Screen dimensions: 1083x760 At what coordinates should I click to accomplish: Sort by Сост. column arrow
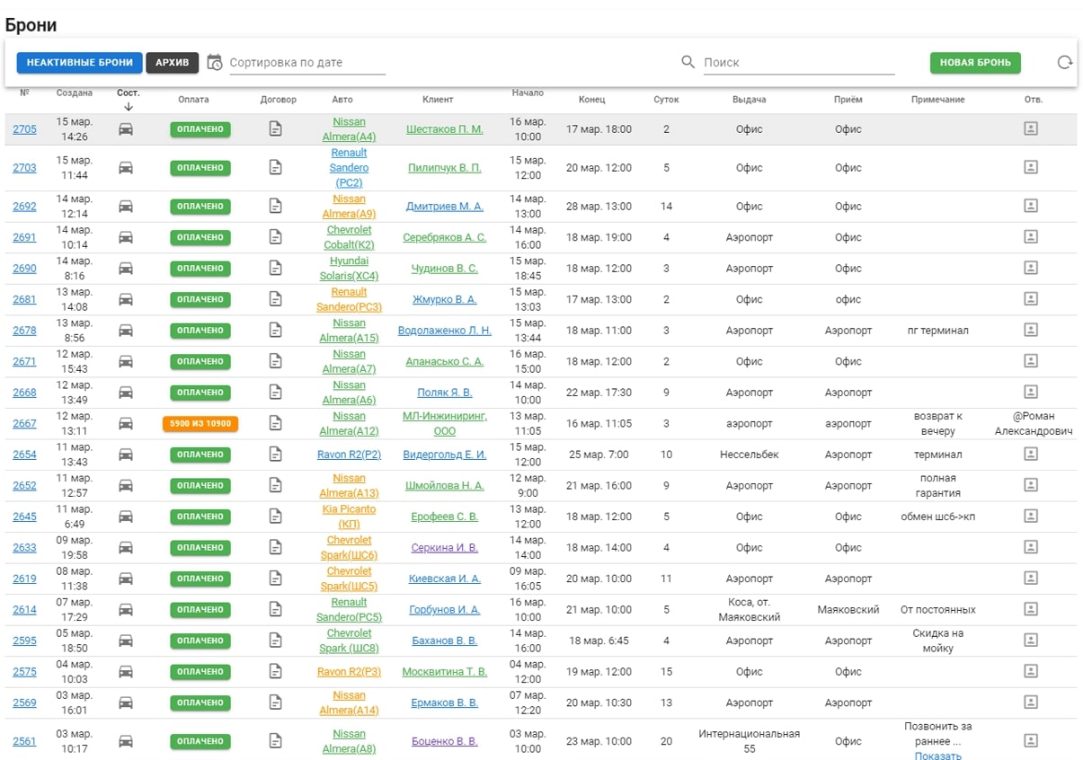(x=128, y=106)
